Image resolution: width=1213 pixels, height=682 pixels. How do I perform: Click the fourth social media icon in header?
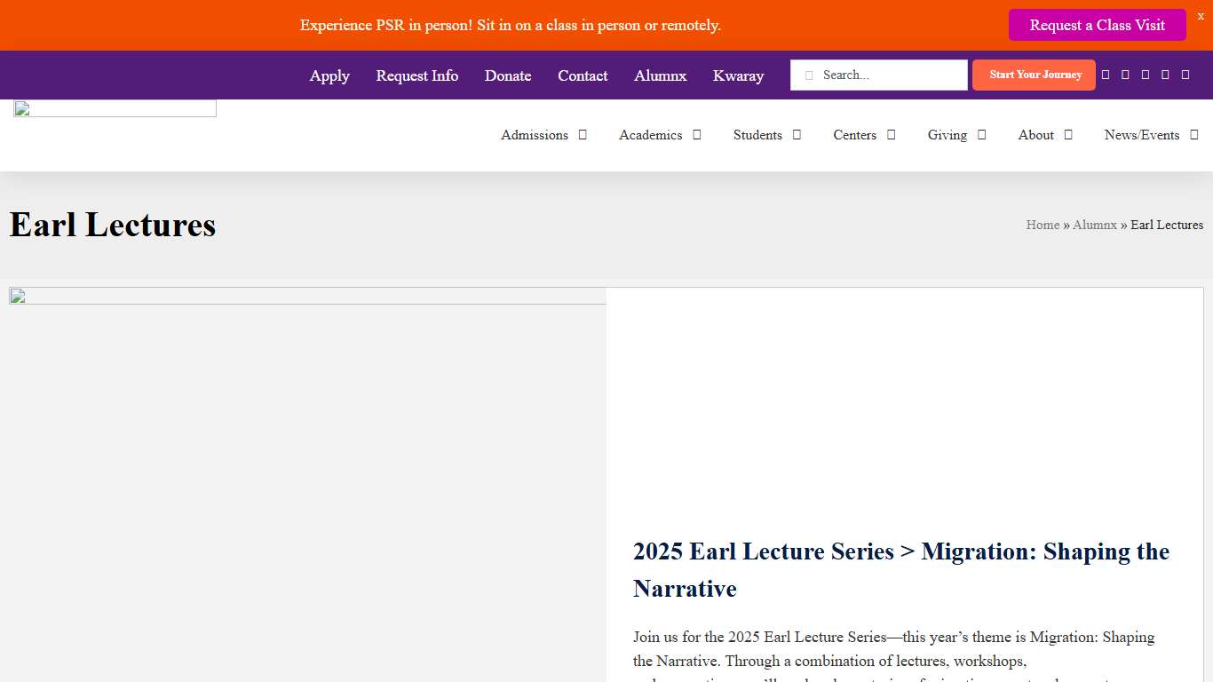point(1165,75)
